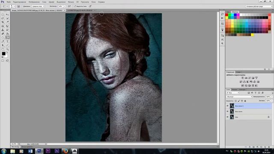Viewport: 274px width, 154px height.
Task: Add a Curves adjustment layer
Action: [250, 78]
